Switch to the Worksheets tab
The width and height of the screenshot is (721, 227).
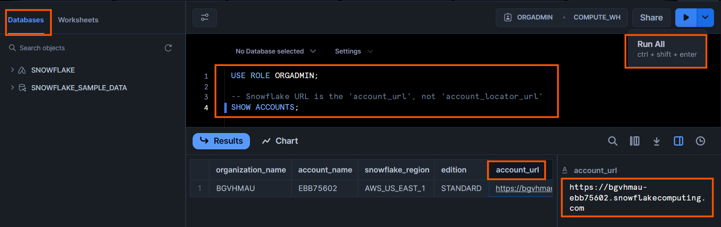78,20
